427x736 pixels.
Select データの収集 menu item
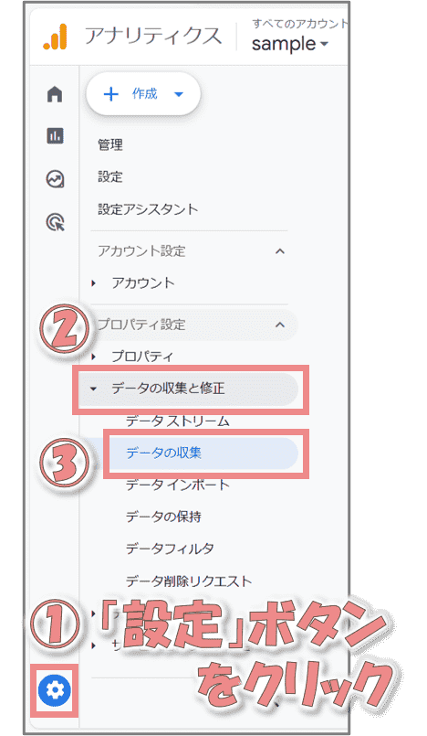(x=203, y=453)
